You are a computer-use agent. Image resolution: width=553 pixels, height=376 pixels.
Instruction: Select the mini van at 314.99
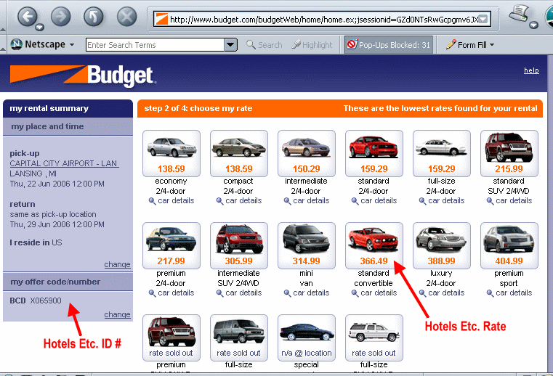pyautogui.click(x=307, y=245)
